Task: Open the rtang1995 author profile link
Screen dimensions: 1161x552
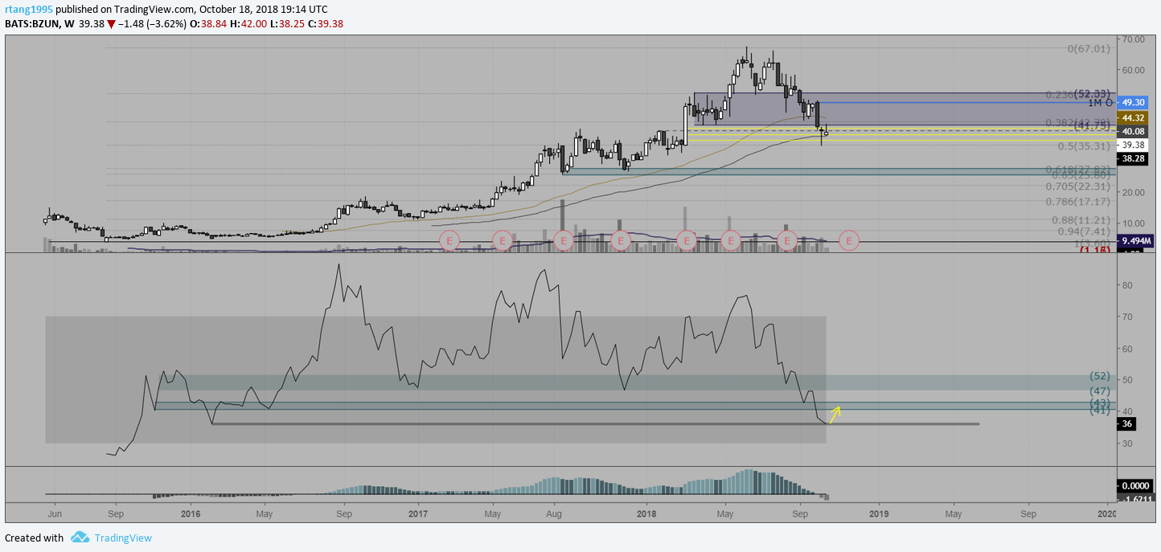Action: (30, 9)
